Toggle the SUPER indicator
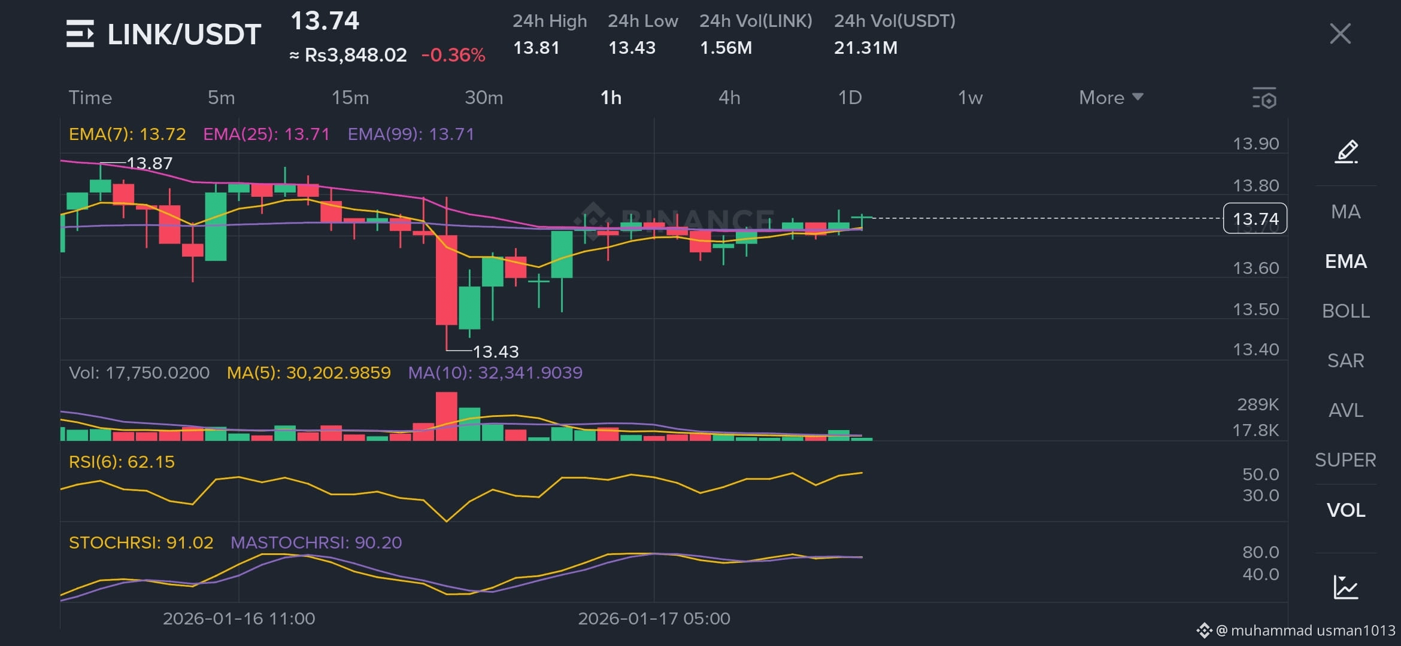Viewport: 1401px width, 646px height. click(1345, 460)
